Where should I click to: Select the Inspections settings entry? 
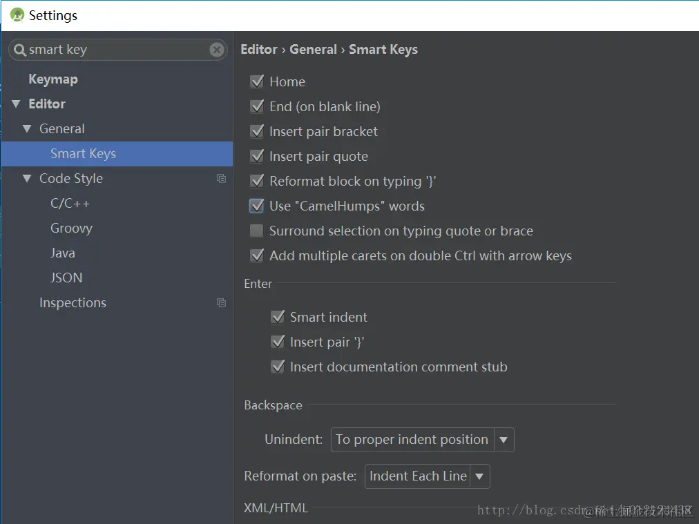tap(73, 303)
